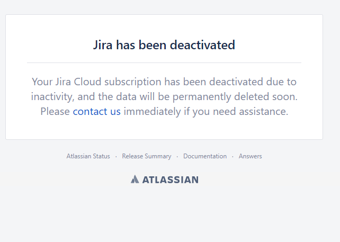Go to the Documentation footer link
The image size is (340, 242).
[205, 156]
